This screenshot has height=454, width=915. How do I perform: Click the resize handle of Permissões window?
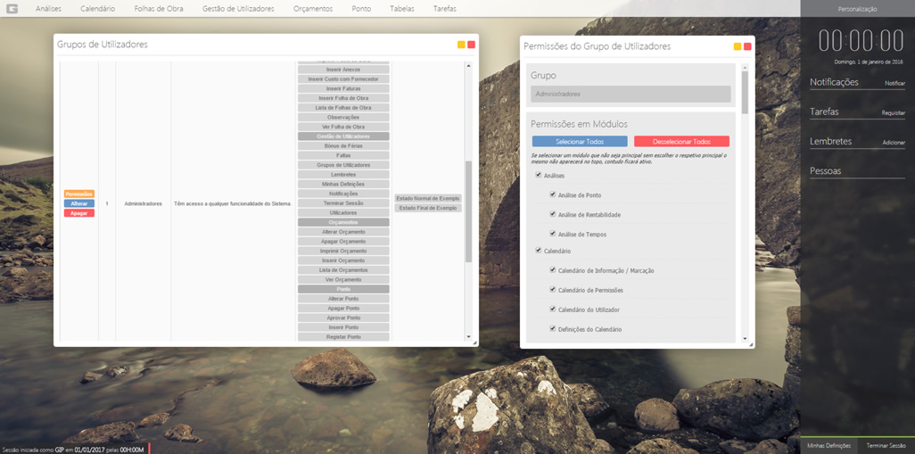[751, 344]
